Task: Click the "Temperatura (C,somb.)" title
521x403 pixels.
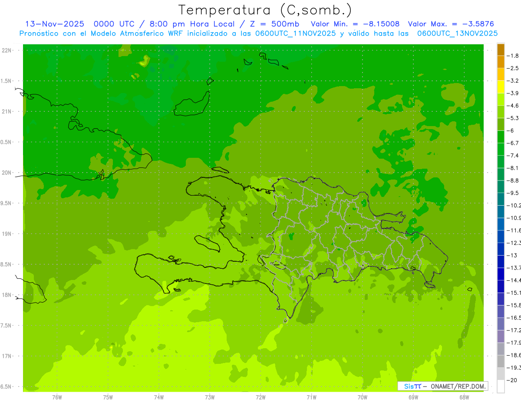Action: [265, 10]
